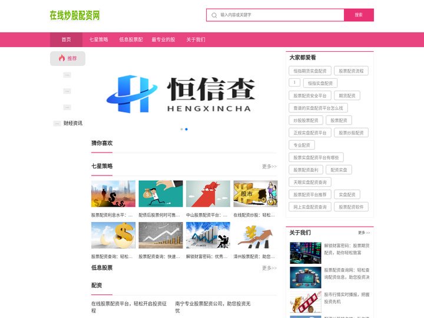Open the golden dollar in eggshell thumbnail
Viewport: 424px width, 318px height.
pyautogui.click(x=113, y=235)
